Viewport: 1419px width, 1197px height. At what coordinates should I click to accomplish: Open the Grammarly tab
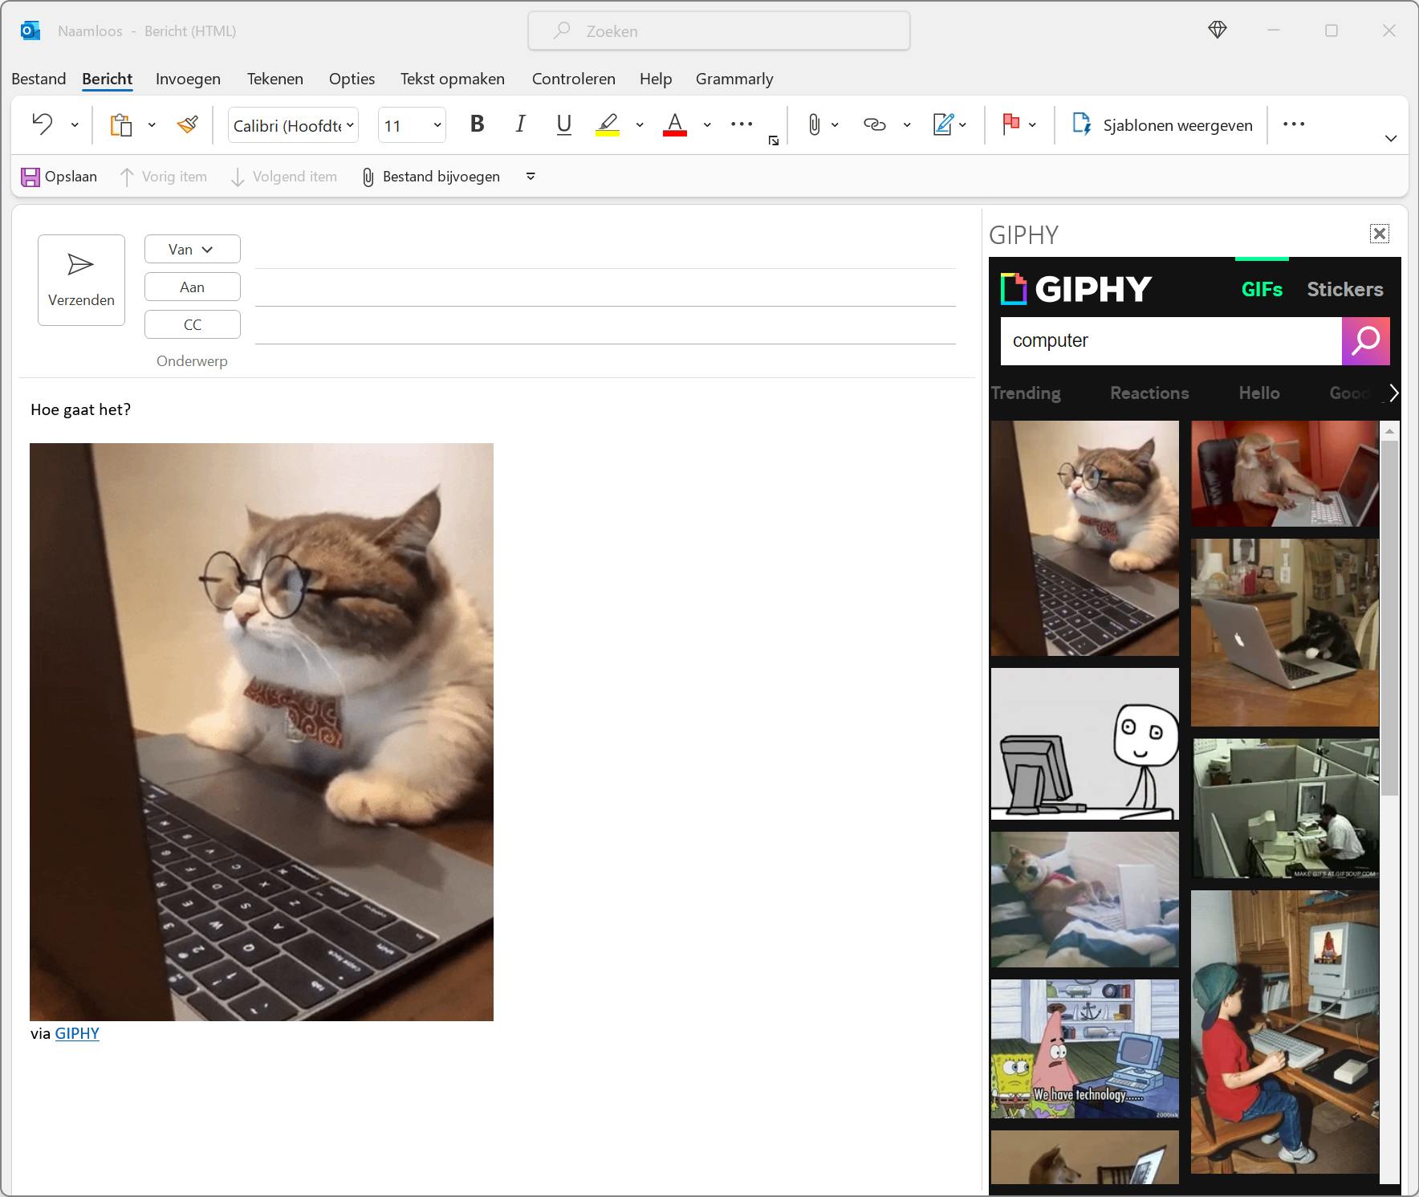pyautogui.click(x=734, y=79)
